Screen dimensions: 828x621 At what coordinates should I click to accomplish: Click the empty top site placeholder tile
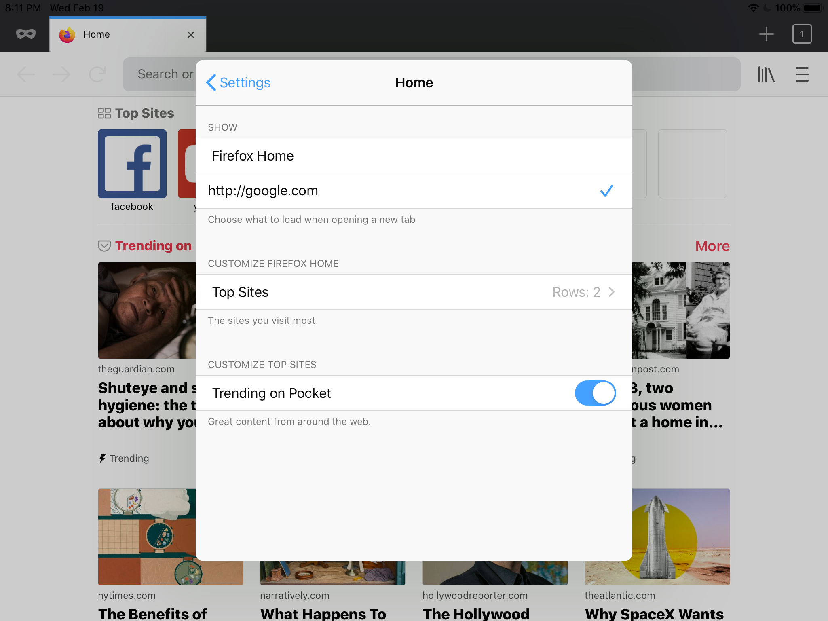coord(692,164)
